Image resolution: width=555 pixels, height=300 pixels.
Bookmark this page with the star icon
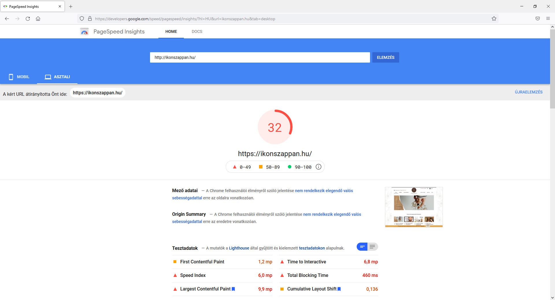(x=494, y=19)
